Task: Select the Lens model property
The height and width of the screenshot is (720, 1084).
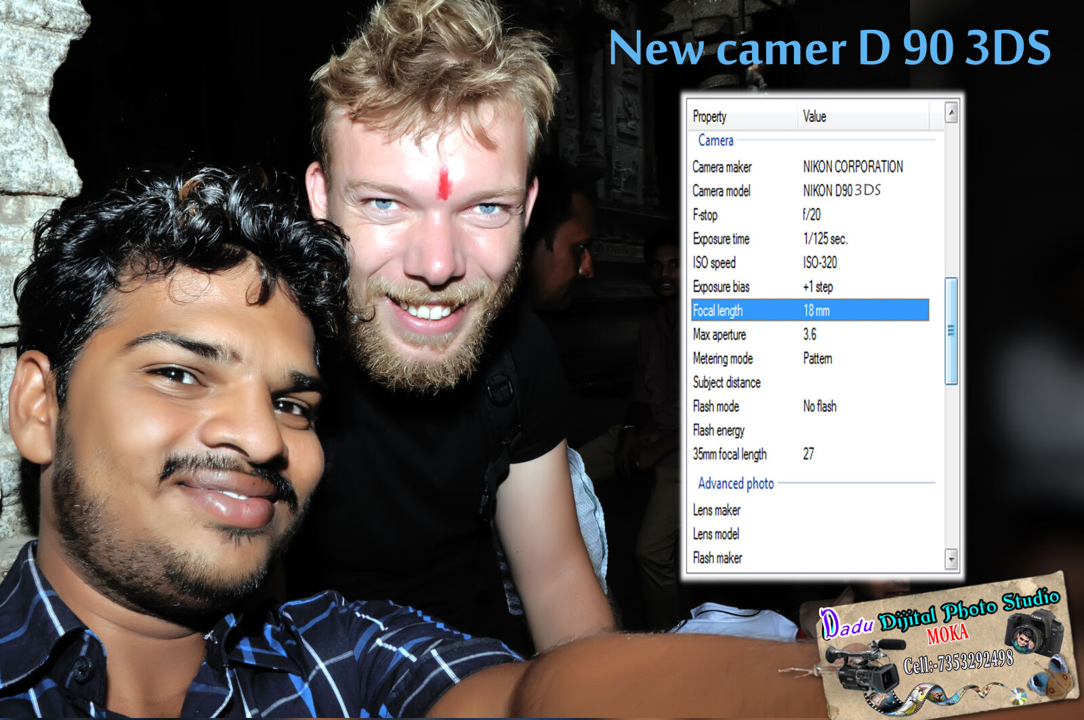Action: coord(715,534)
